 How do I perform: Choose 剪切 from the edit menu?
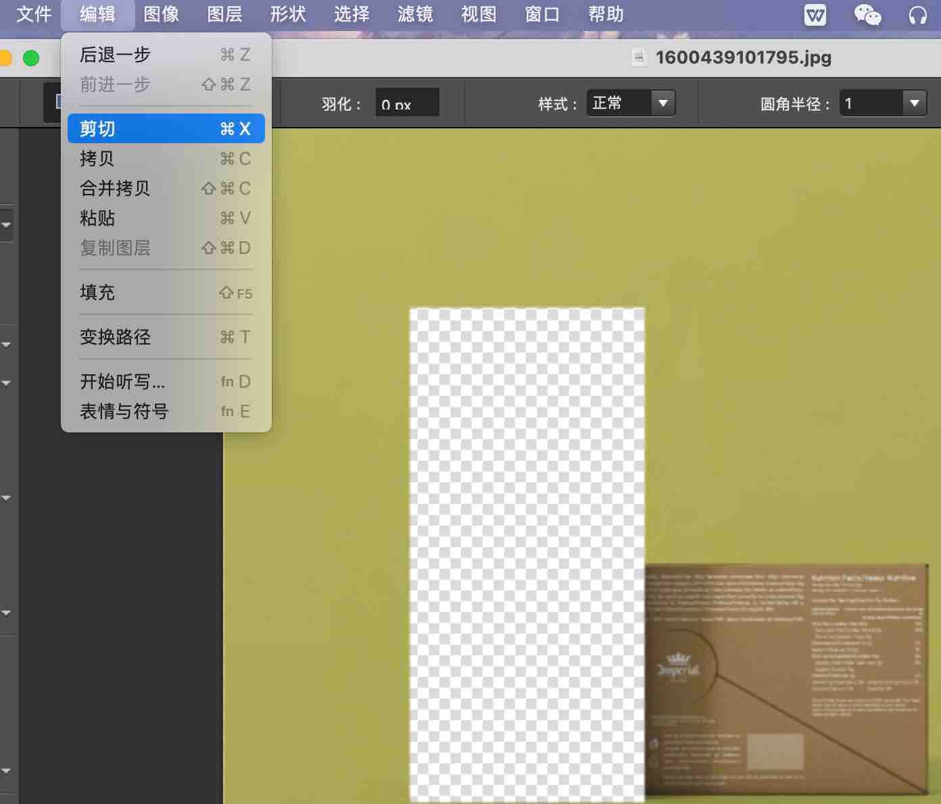pyautogui.click(x=166, y=128)
